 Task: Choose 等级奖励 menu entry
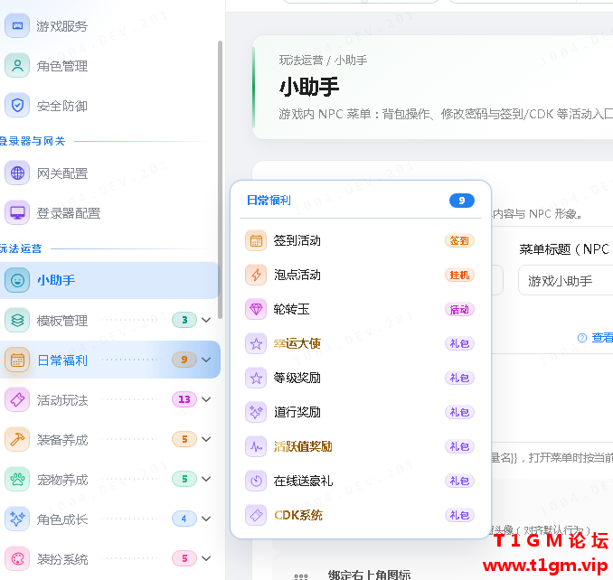pyautogui.click(x=360, y=378)
